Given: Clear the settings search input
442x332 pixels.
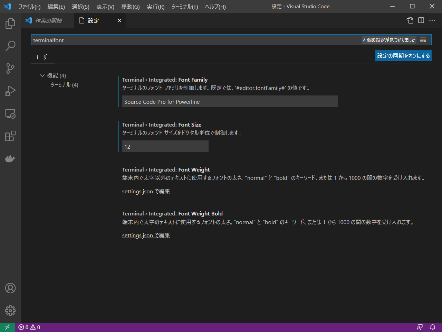Looking at the screenshot, I should 423,40.
